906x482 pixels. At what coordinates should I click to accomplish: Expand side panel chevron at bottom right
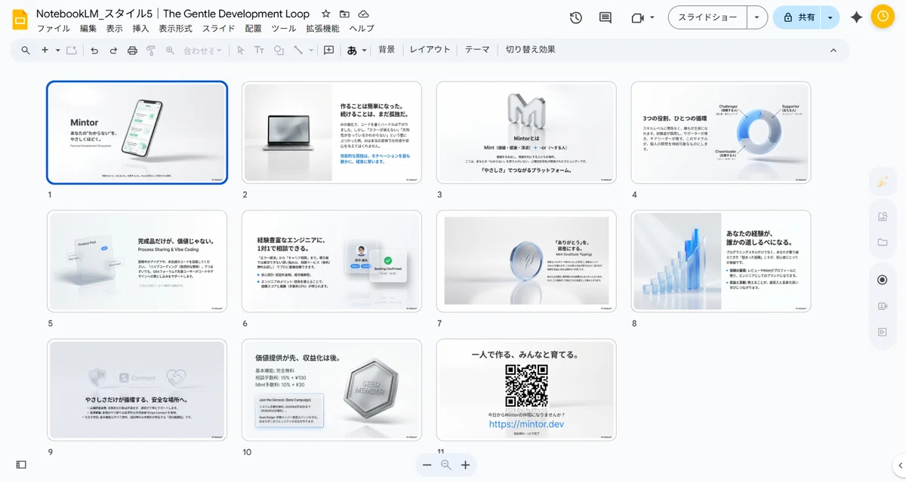click(x=898, y=465)
